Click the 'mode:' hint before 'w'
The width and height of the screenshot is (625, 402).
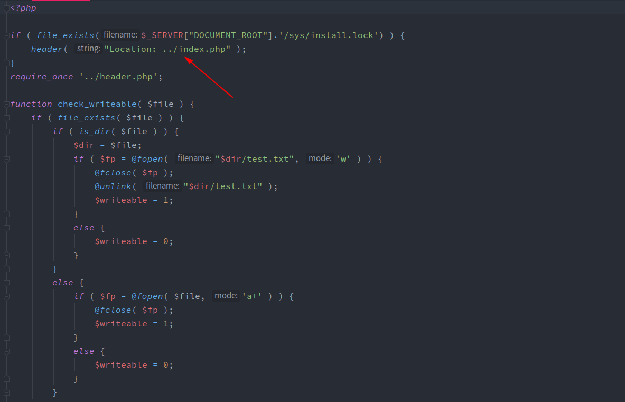pos(320,159)
